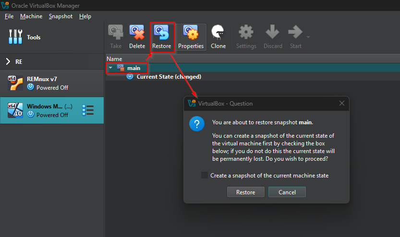Open the File menu
This screenshot has height=237, width=400.
[9, 16]
